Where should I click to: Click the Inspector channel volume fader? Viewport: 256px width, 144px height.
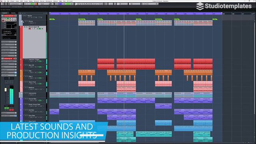[6, 90]
